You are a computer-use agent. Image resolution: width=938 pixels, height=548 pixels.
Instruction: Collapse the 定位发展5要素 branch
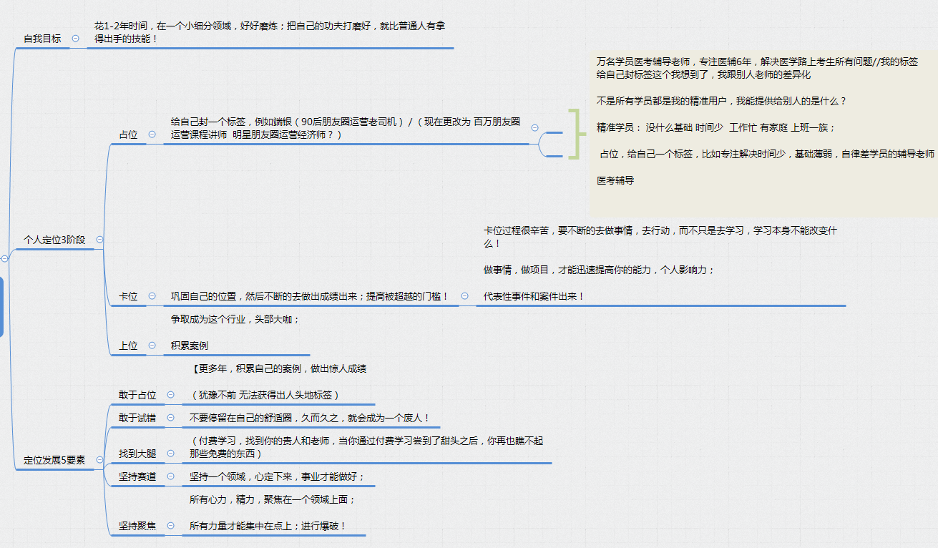(x=99, y=460)
